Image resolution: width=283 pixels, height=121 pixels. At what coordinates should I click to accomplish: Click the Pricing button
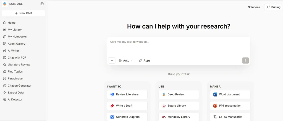pyautogui.click(x=273, y=7)
